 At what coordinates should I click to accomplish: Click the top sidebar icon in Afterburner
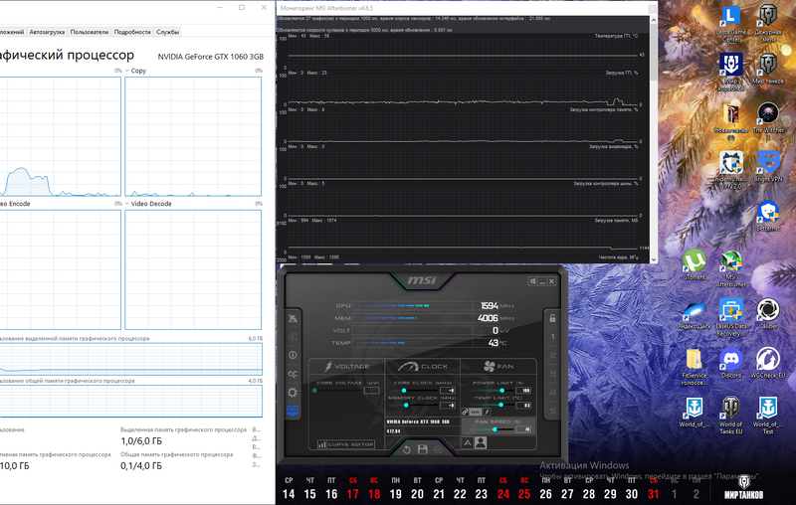click(x=293, y=318)
